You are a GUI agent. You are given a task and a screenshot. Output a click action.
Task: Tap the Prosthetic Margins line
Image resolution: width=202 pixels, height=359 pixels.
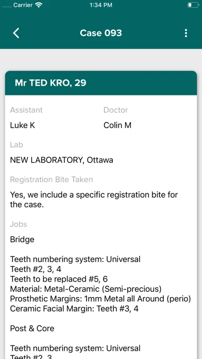[x=100, y=299]
